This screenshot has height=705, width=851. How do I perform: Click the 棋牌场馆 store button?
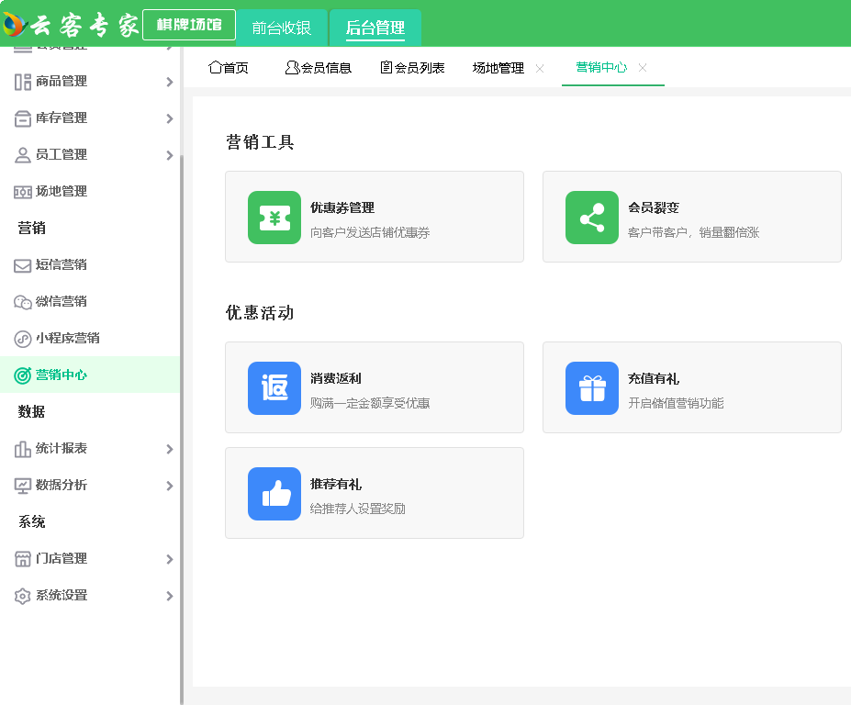tap(189, 25)
